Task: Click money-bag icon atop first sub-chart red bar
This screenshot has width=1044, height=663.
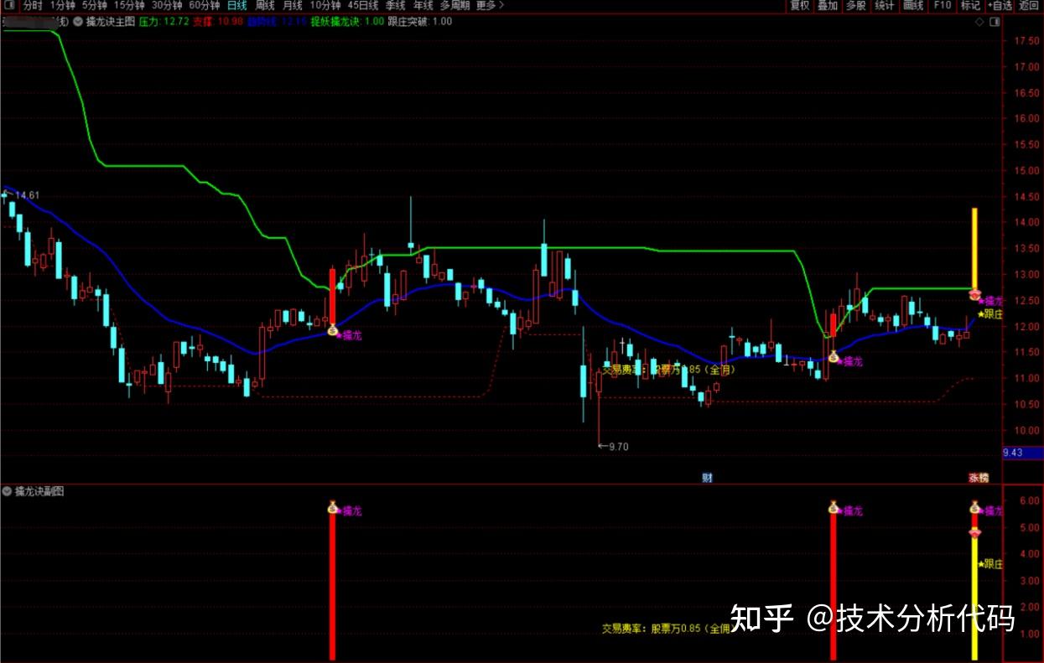Action: (333, 507)
